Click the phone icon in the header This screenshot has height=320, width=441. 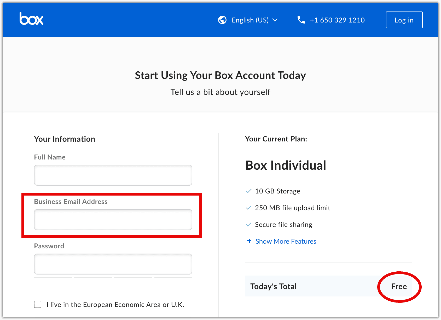pyautogui.click(x=301, y=20)
